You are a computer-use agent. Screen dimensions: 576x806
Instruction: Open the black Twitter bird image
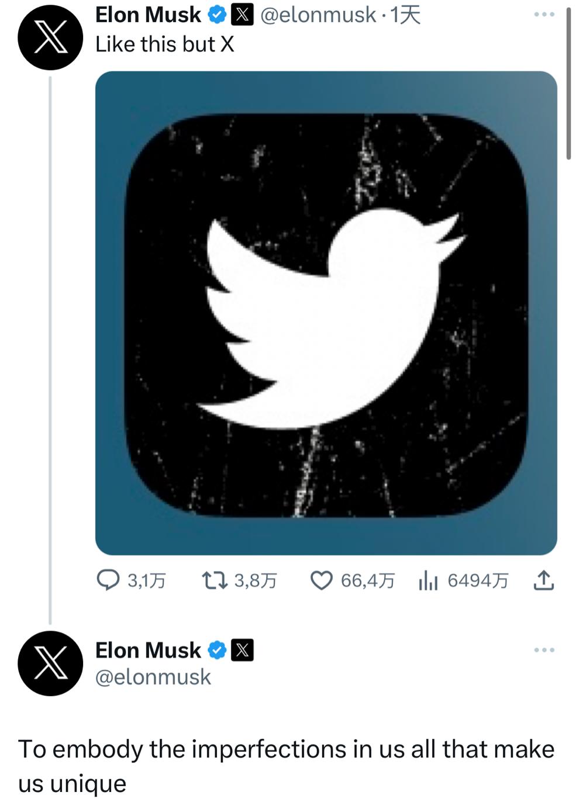(326, 313)
